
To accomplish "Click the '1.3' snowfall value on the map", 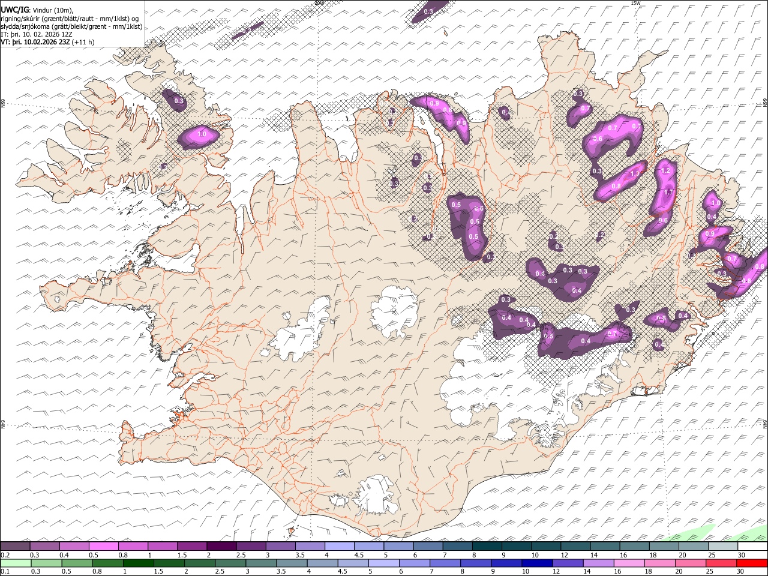I will (x=635, y=173).
